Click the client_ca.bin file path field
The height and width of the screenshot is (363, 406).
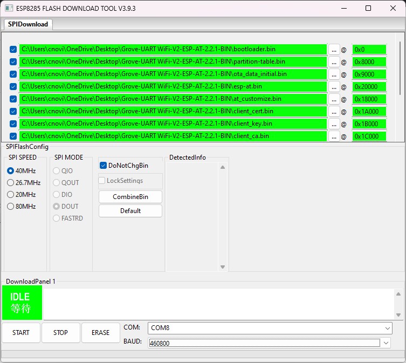click(173, 136)
